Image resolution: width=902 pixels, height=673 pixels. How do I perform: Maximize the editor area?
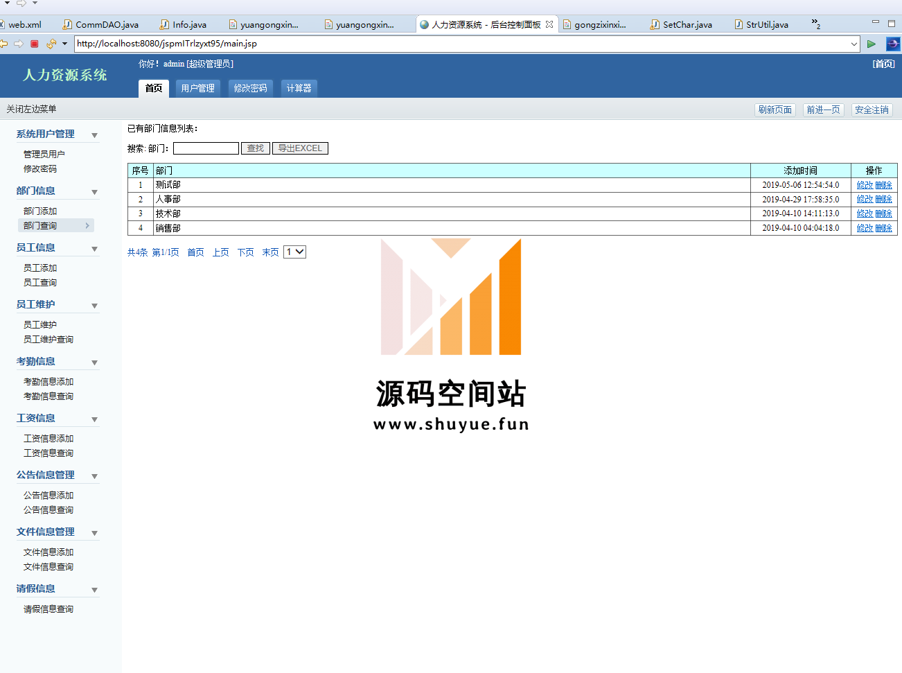[892, 24]
